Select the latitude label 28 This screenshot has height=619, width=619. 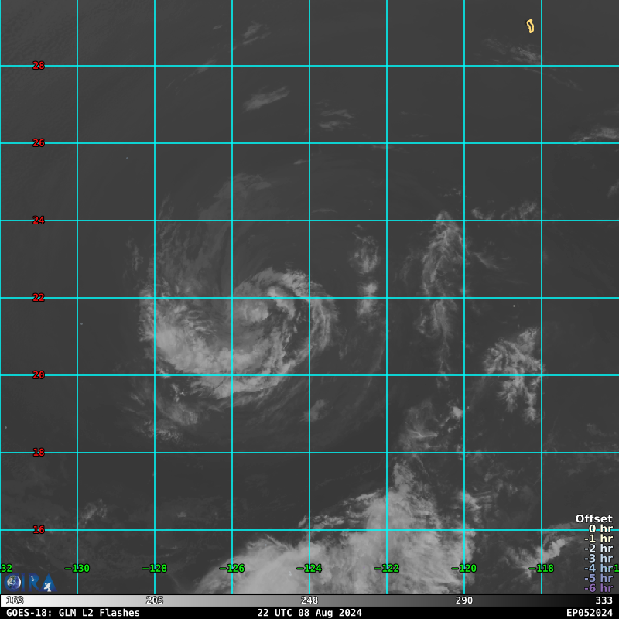click(x=39, y=66)
